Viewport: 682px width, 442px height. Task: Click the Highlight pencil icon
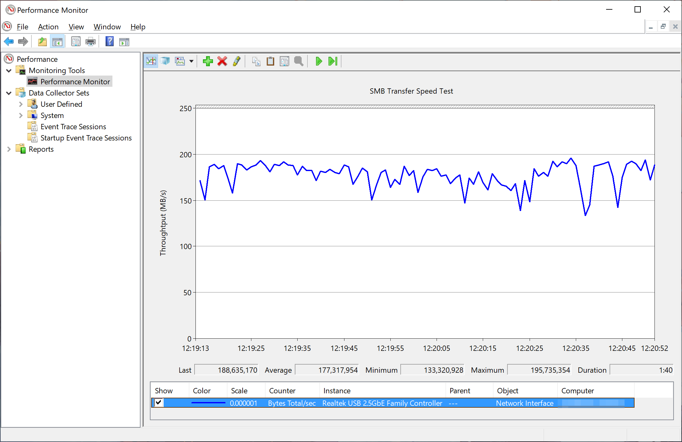tap(237, 61)
